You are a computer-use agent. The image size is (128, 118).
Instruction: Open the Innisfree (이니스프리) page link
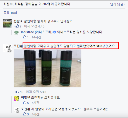coord(37,32)
